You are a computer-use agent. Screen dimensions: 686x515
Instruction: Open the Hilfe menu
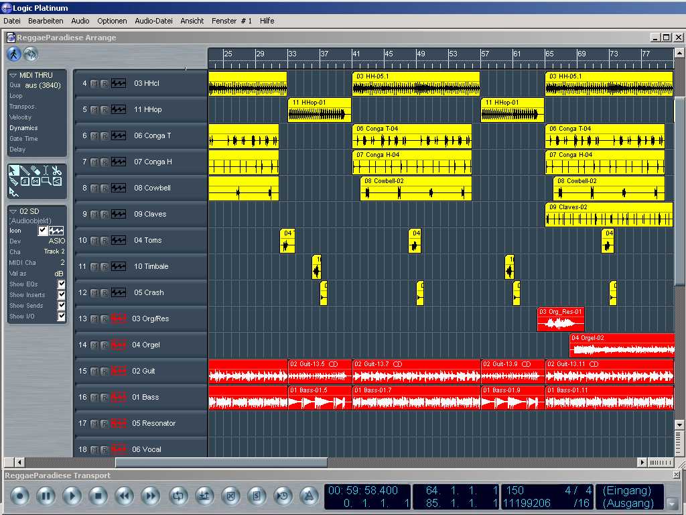click(267, 21)
